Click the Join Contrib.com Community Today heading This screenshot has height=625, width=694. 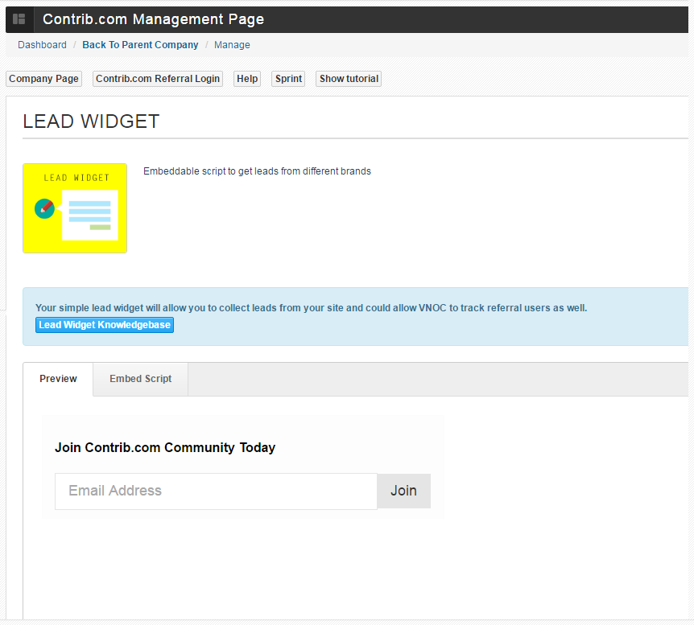pos(165,447)
